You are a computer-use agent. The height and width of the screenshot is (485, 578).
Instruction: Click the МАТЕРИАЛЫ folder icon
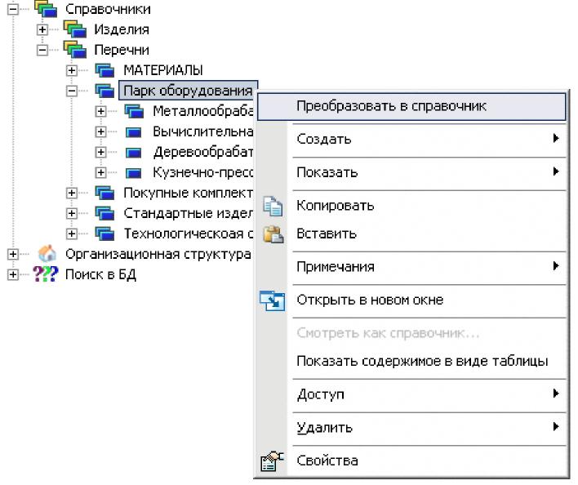(x=104, y=70)
